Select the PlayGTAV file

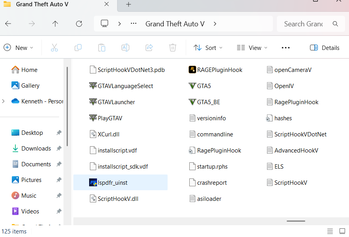(106, 118)
